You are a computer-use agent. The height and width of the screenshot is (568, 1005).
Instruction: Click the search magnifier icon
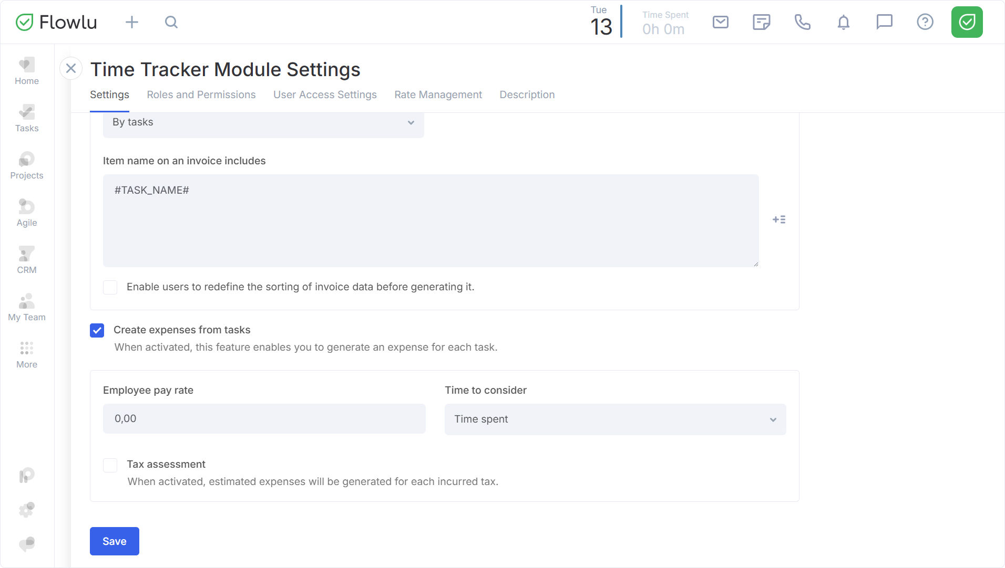[171, 22]
